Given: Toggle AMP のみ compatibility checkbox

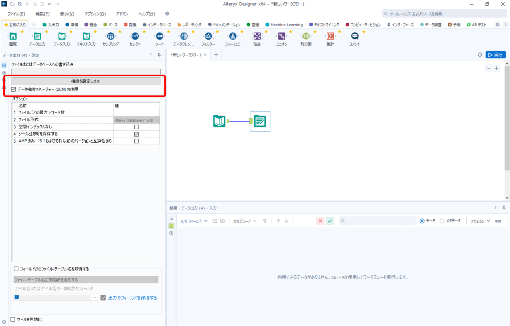Looking at the screenshot, I should click(136, 141).
